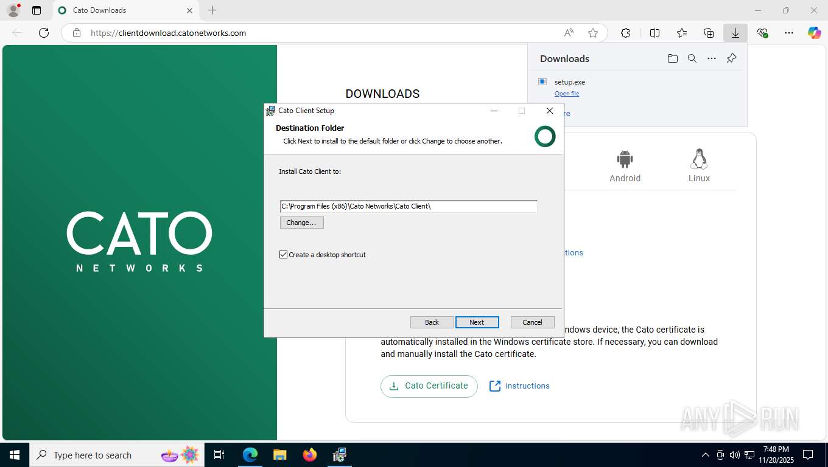This screenshot has height=467, width=828.
Task: Click the installer icon in the taskbar
Action: pyautogui.click(x=340, y=455)
